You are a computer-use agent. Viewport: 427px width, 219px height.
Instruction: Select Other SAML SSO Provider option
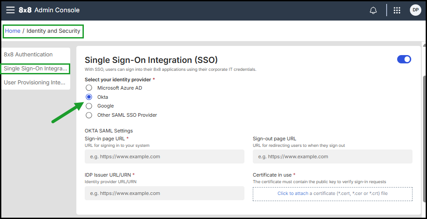pyautogui.click(x=89, y=115)
